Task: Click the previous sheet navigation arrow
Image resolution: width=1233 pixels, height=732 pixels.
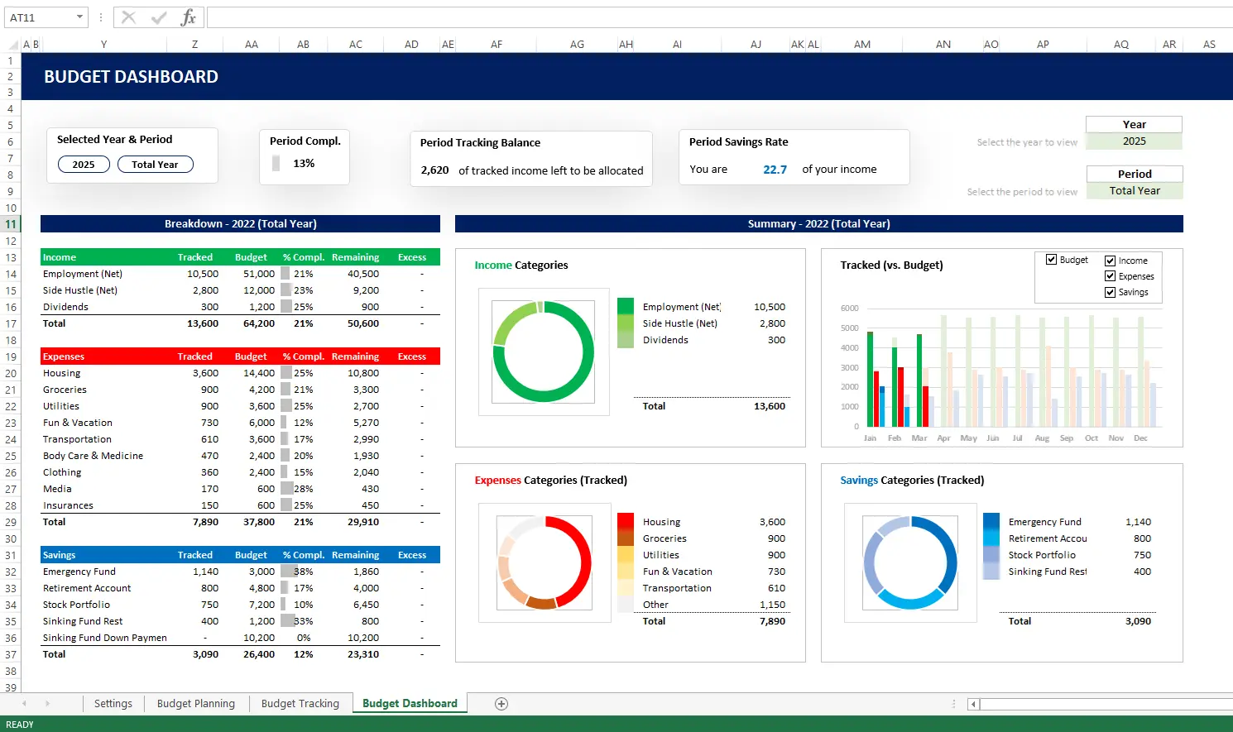Action: click(x=24, y=704)
